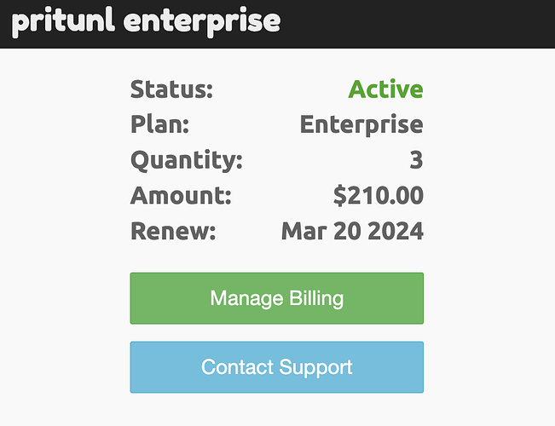Select the Status label
The height and width of the screenshot is (426, 555).
pyautogui.click(x=171, y=89)
